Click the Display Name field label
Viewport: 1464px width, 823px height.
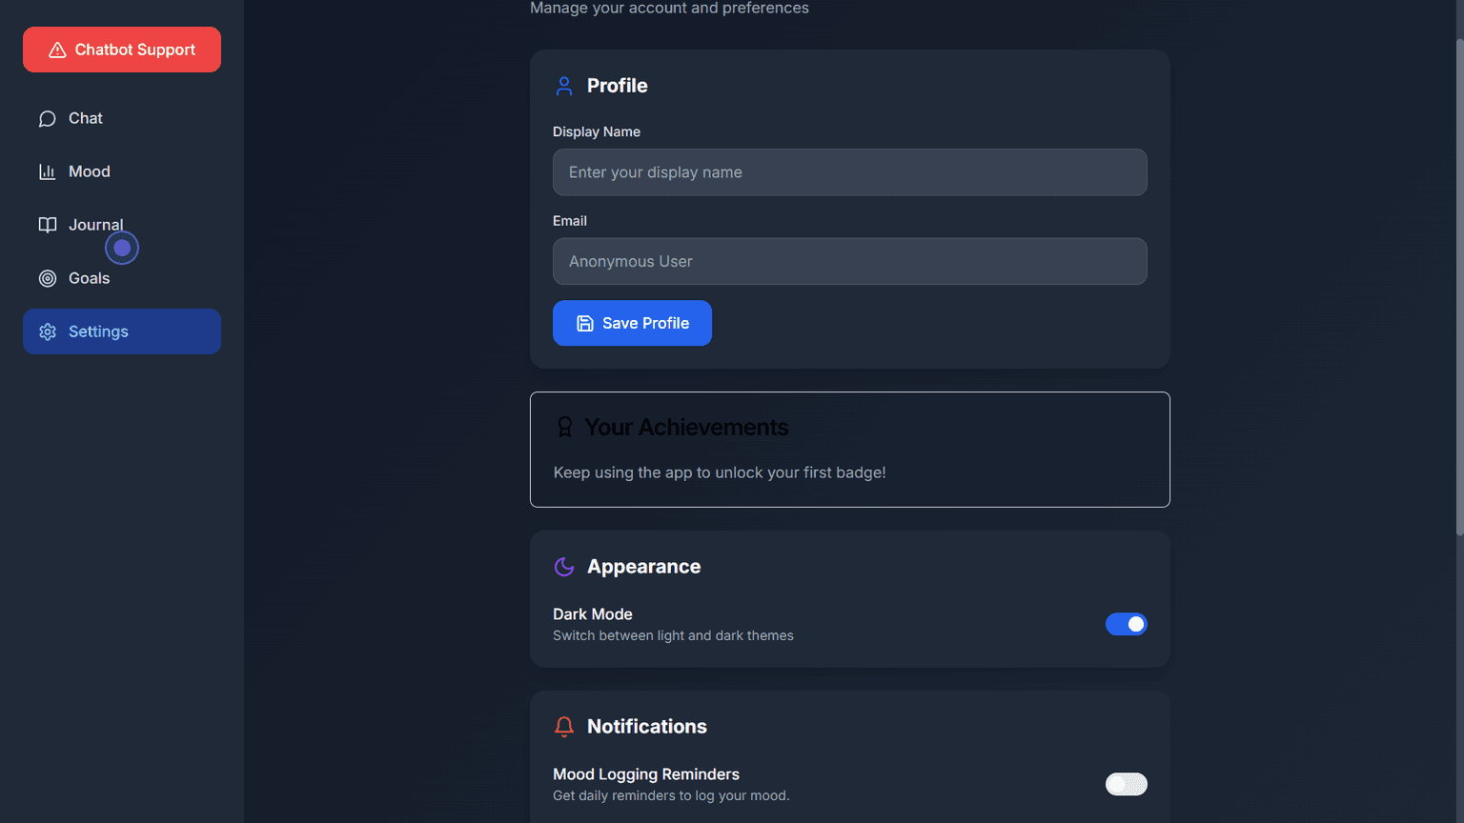pyautogui.click(x=597, y=131)
